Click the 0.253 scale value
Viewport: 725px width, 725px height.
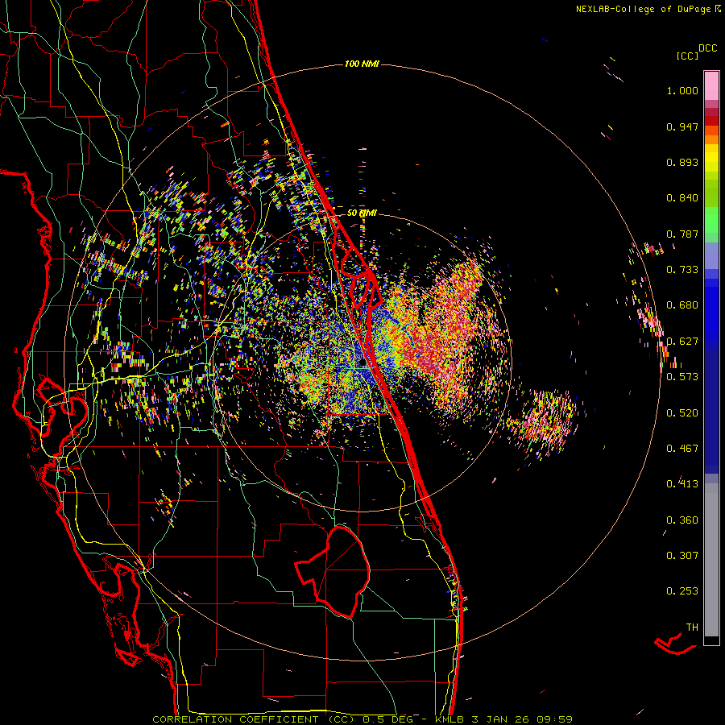pyautogui.click(x=682, y=591)
